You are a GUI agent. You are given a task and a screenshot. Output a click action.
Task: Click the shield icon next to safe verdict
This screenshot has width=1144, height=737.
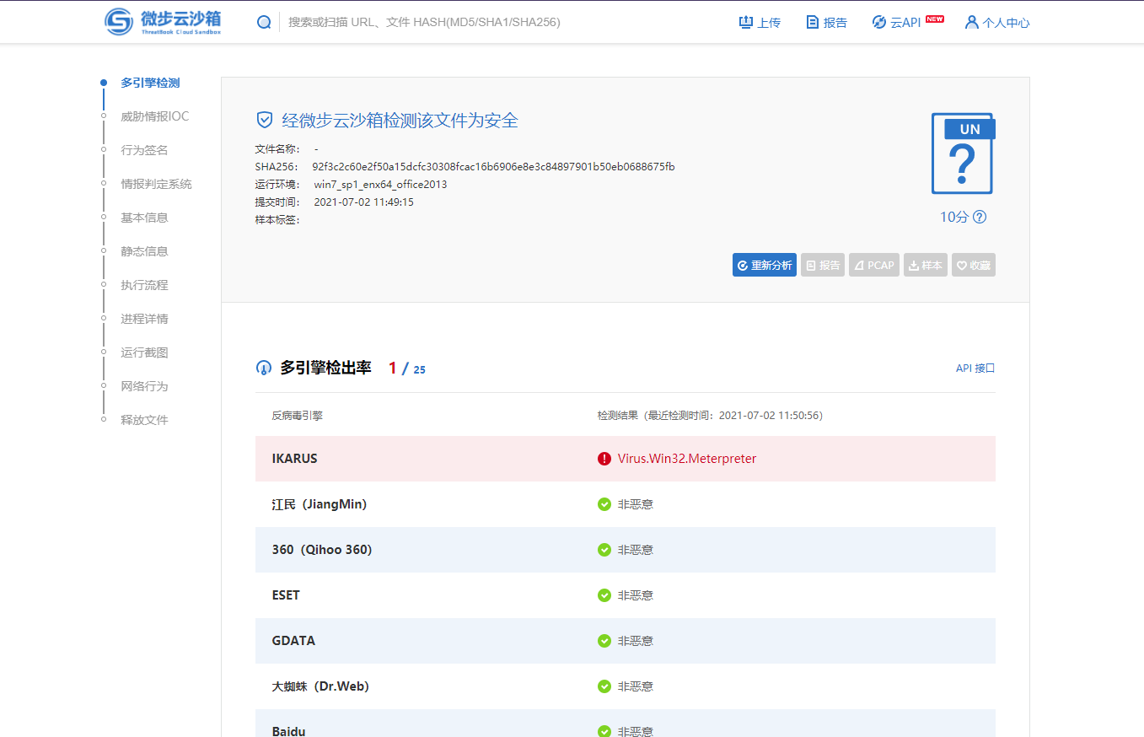point(265,120)
